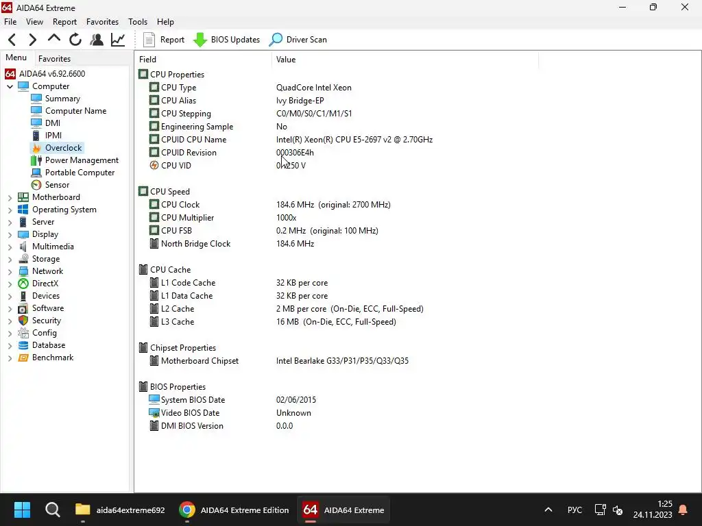Image resolution: width=702 pixels, height=526 pixels.
Task: Expand the Storage tree node
Action: pos(10,259)
